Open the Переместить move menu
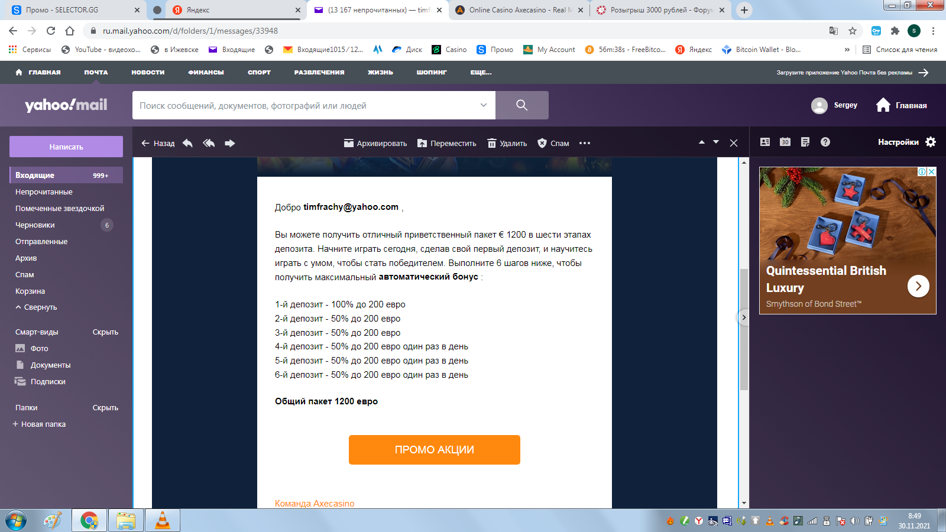 [446, 143]
